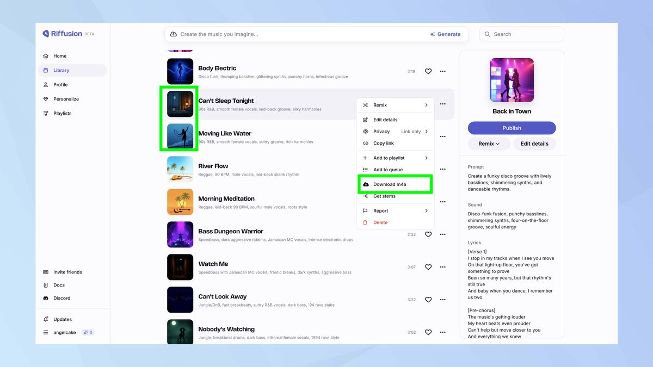
Task: Click the Personalize heart icon
Action: 47,98
